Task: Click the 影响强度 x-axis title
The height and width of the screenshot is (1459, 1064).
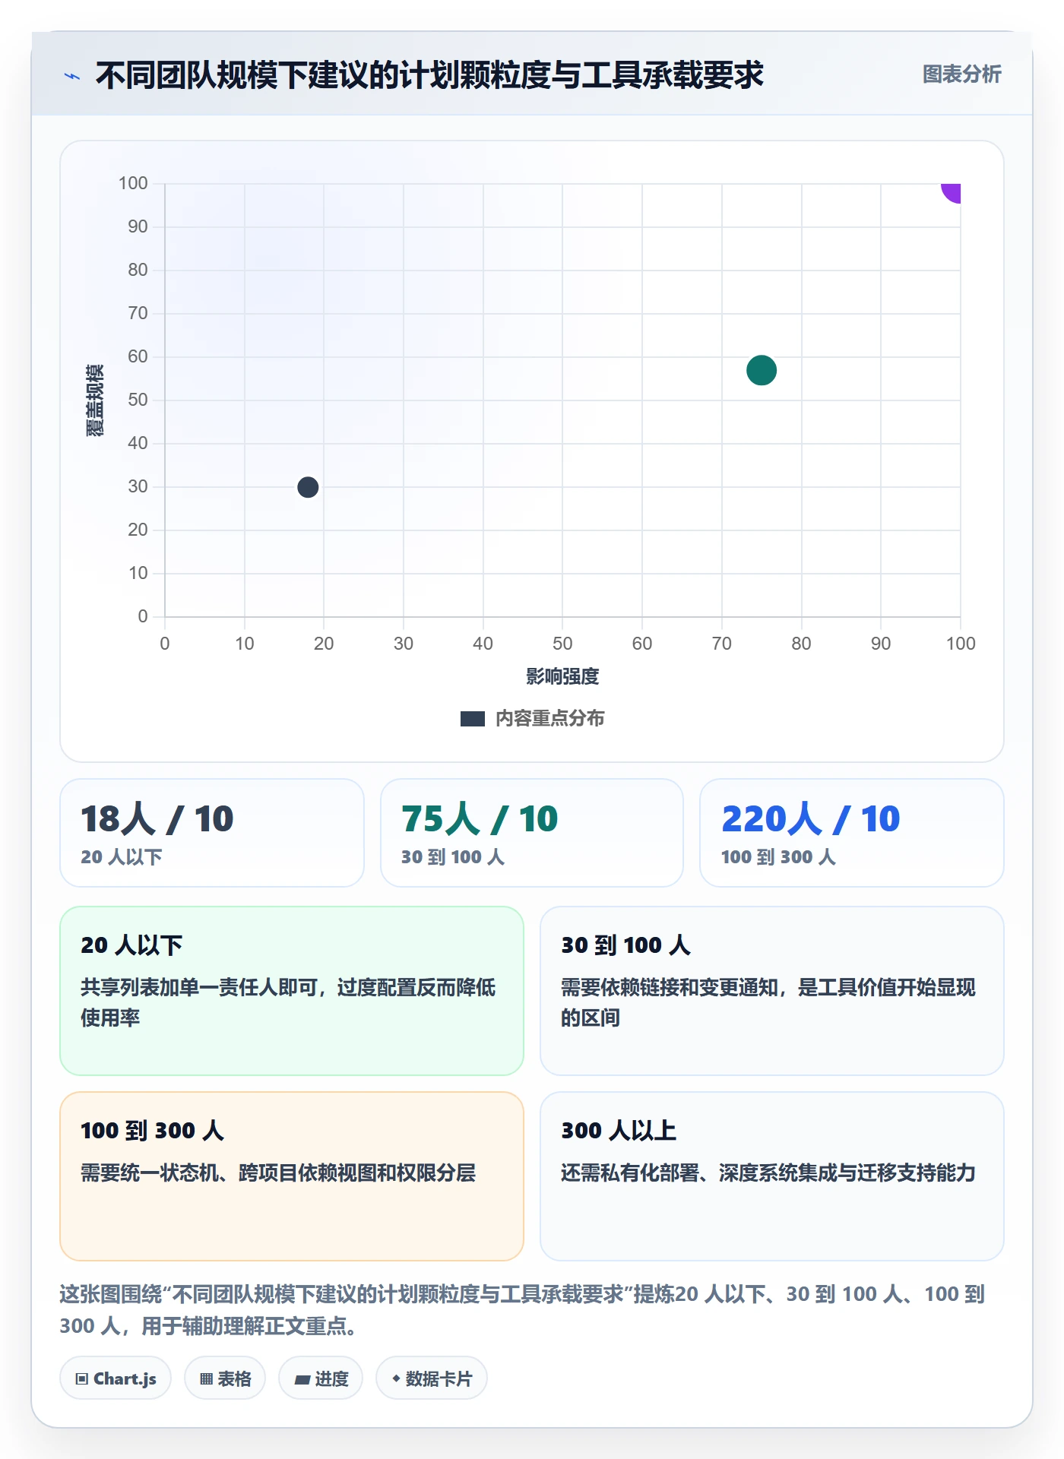Action: [x=562, y=676]
